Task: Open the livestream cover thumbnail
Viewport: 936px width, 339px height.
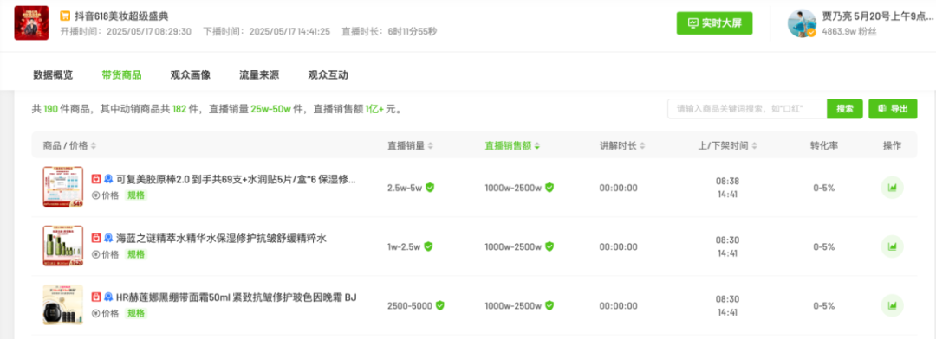Action: coord(32,23)
